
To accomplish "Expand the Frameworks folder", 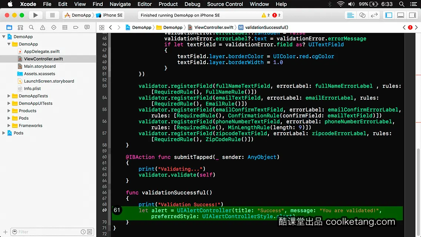I will coord(9,126).
